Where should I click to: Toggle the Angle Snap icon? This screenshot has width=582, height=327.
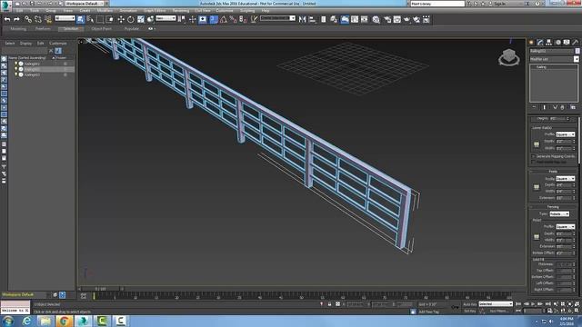(224, 19)
